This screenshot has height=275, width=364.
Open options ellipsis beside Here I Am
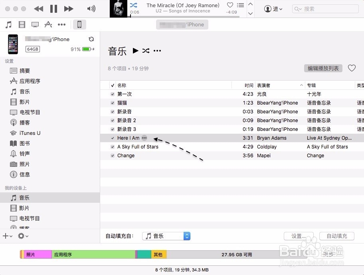point(144,138)
